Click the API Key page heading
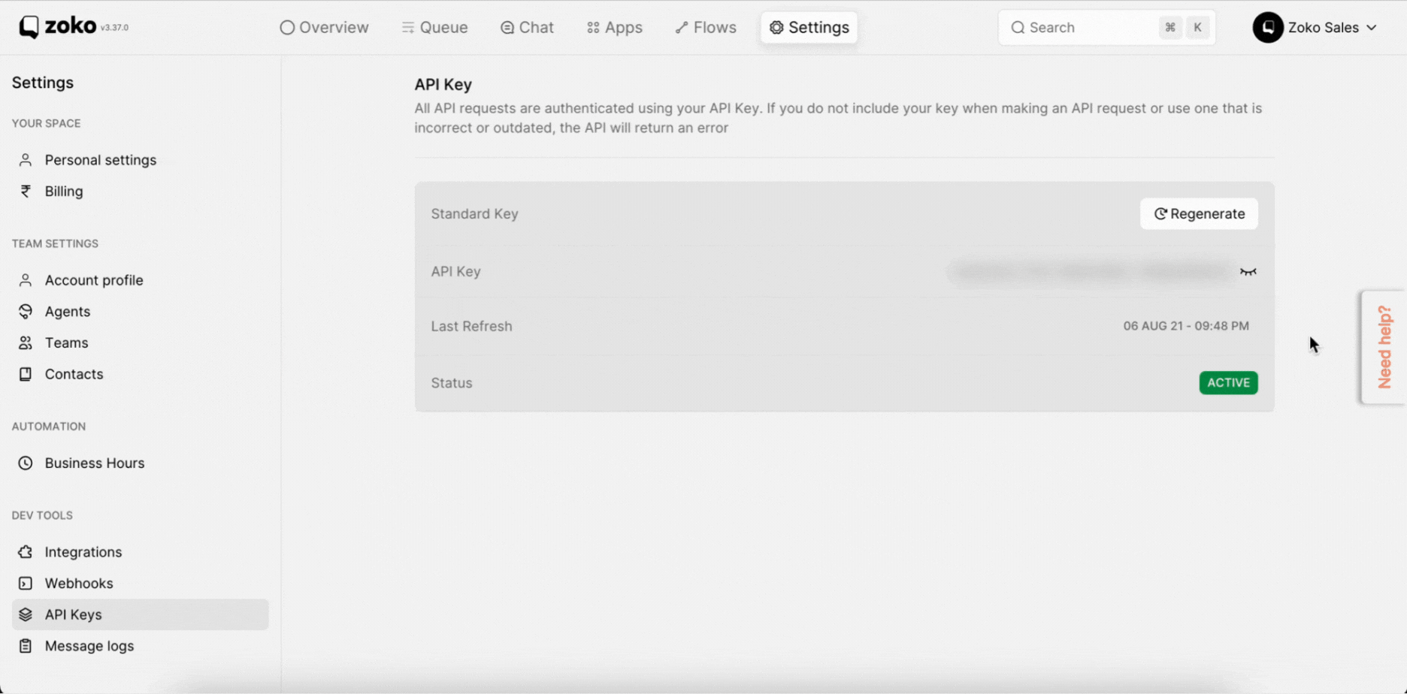The width and height of the screenshot is (1407, 694). point(443,85)
